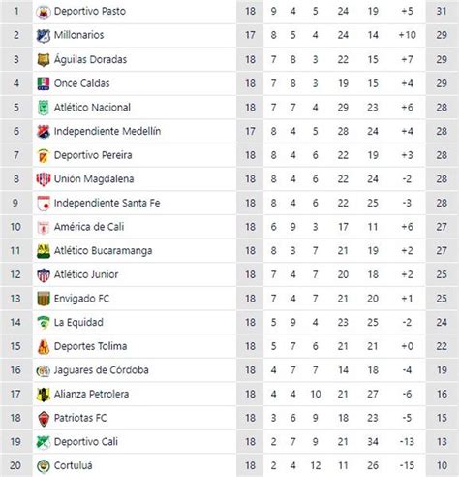Open the Envigado FC team link

pos(81,299)
